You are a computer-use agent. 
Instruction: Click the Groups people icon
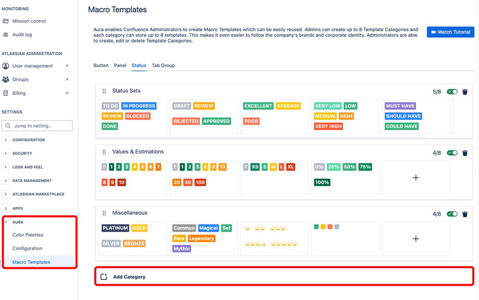[6, 79]
